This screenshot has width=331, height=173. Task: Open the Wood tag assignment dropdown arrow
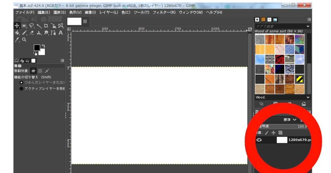308,97
